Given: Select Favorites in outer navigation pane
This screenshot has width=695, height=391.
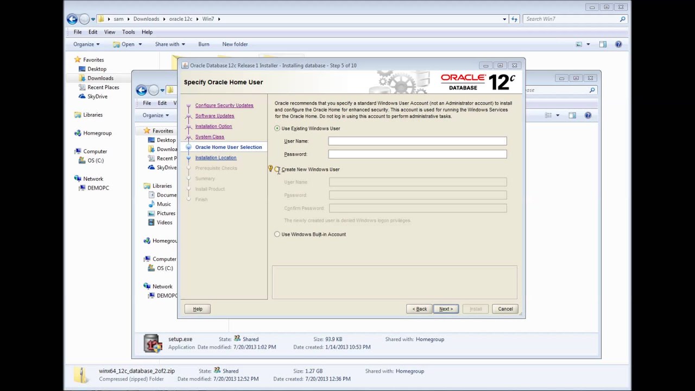Looking at the screenshot, I should [93, 60].
